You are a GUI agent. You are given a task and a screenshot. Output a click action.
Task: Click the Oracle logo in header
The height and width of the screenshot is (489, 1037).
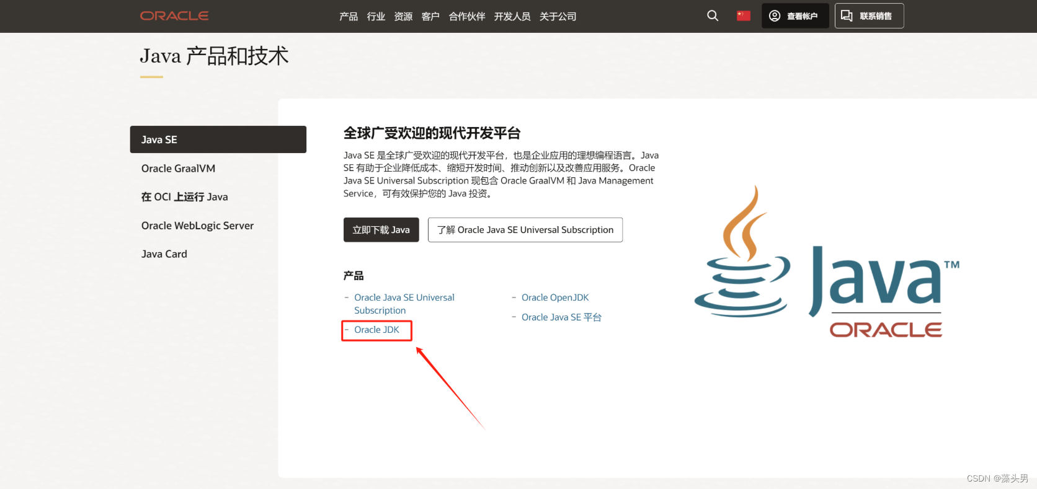[x=174, y=15]
